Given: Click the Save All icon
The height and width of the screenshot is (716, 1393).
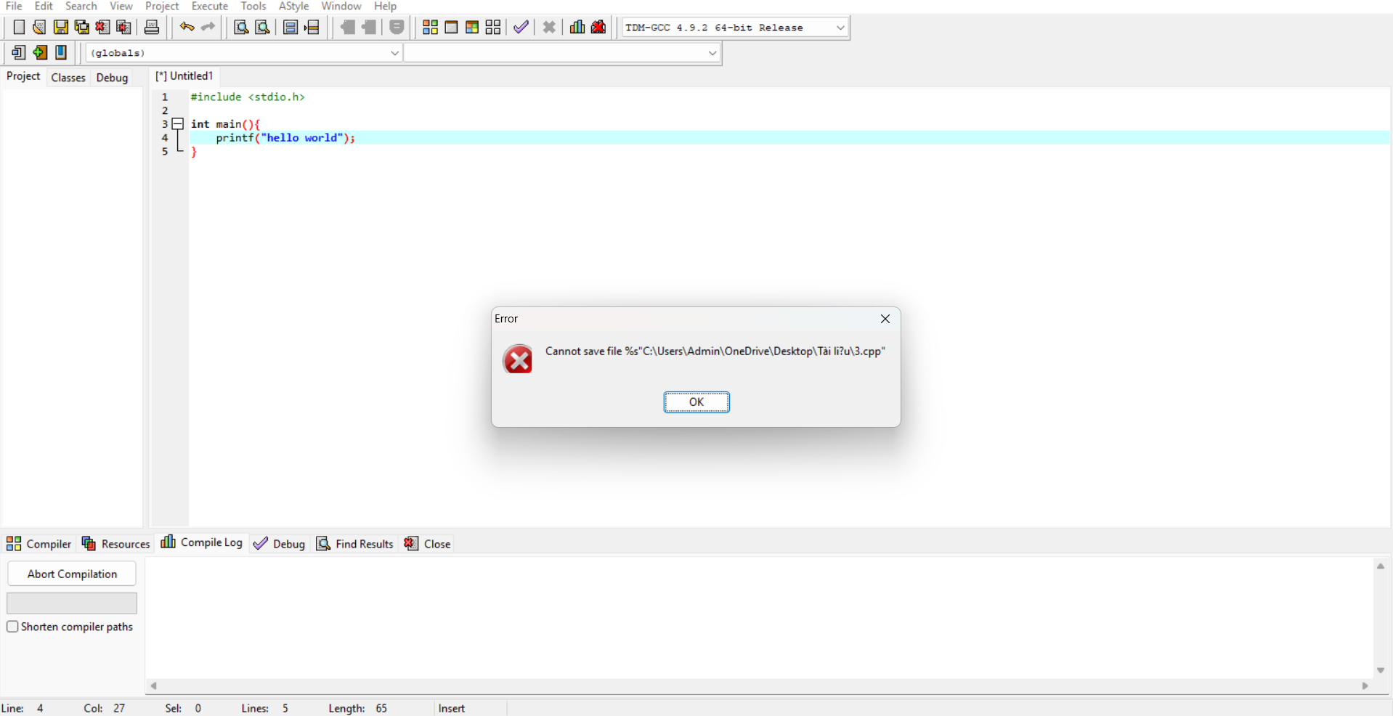Looking at the screenshot, I should click(x=82, y=28).
